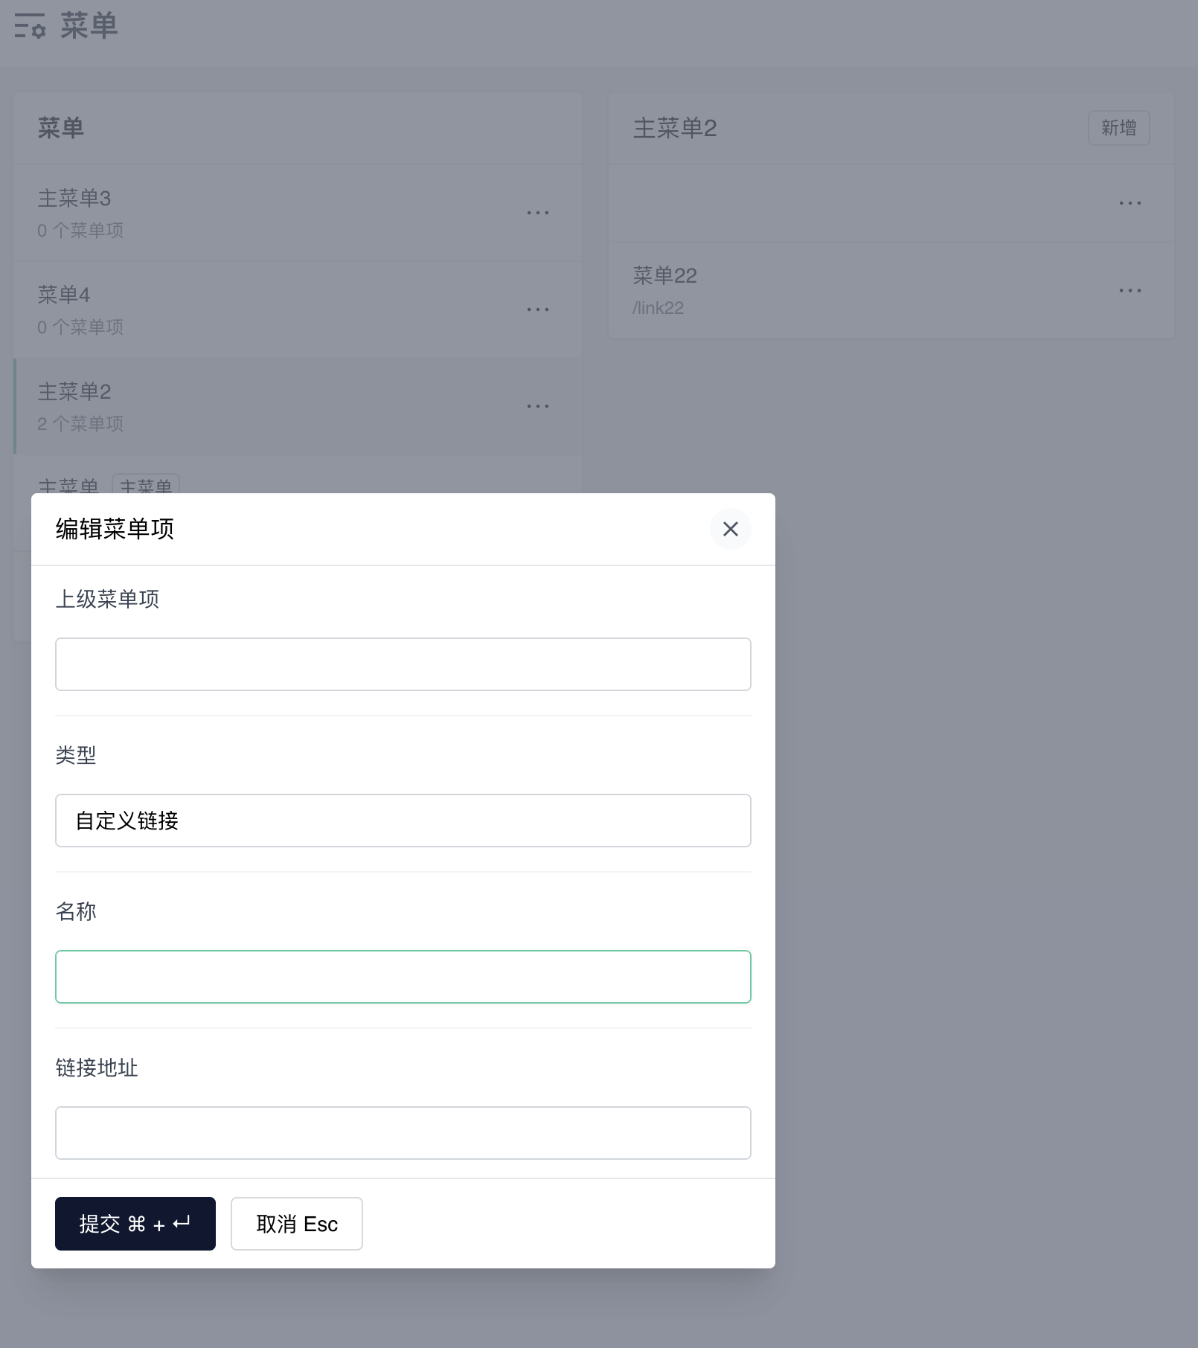
Task: Select the 主菜单3 menu row
Action: click(298, 213)
